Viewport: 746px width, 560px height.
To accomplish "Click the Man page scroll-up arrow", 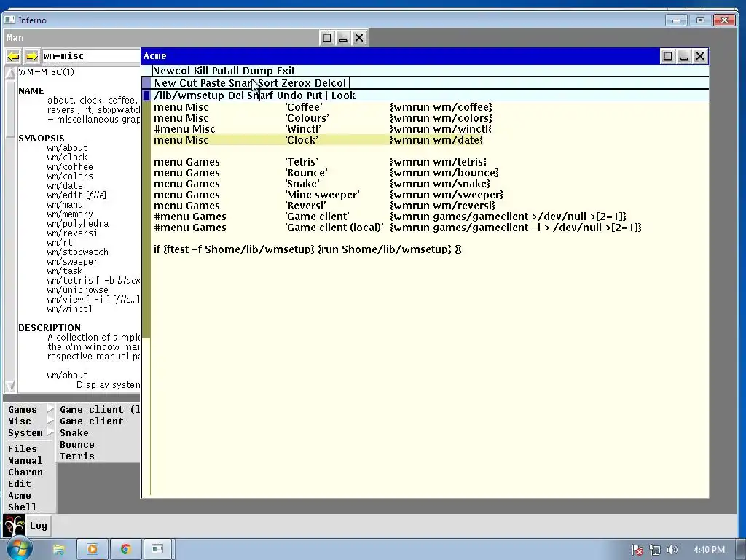I will 10,73.
